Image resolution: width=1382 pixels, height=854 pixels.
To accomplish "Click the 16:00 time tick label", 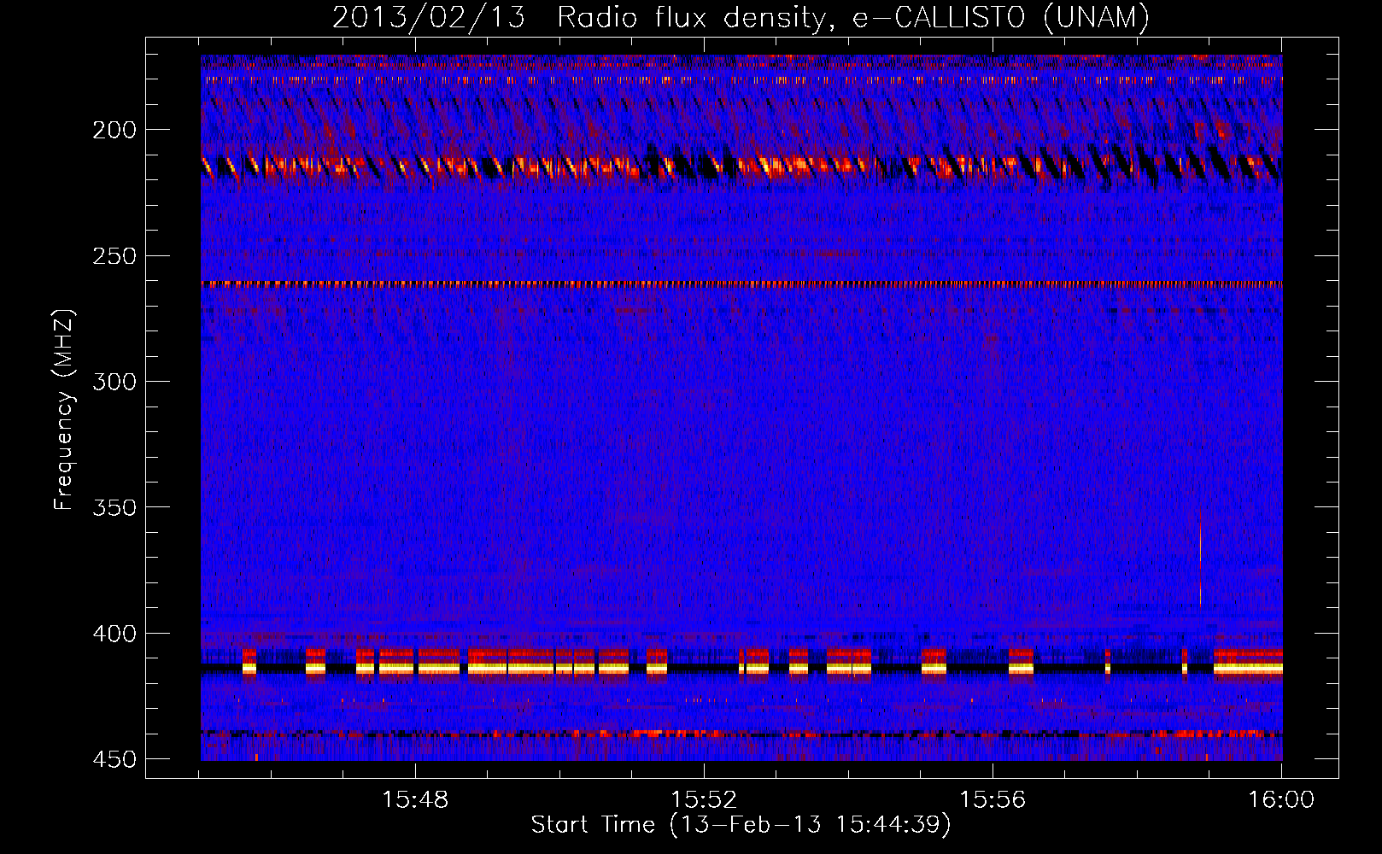I will [x=1281, y=800].
